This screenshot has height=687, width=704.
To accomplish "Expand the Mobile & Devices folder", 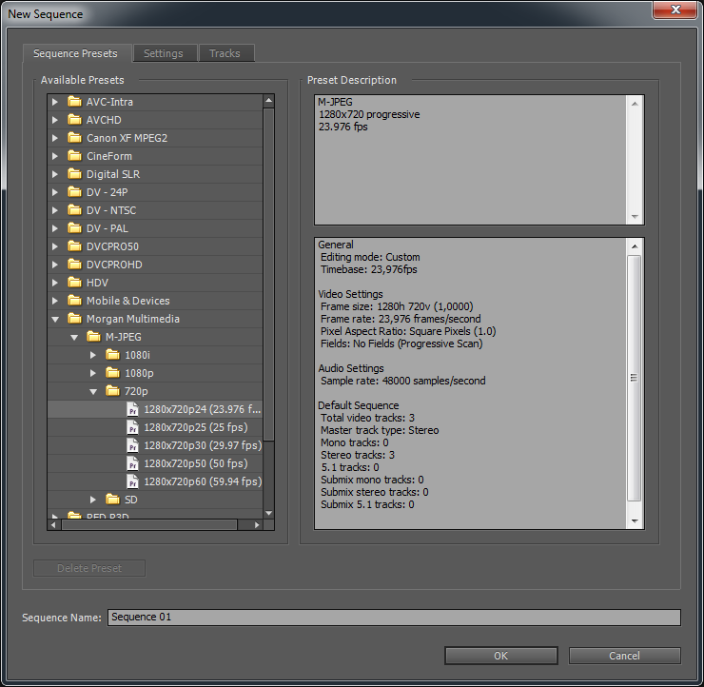I will (54, 301).
